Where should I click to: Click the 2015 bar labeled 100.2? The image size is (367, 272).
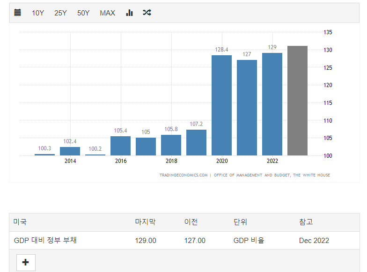[x=95, y=155]
